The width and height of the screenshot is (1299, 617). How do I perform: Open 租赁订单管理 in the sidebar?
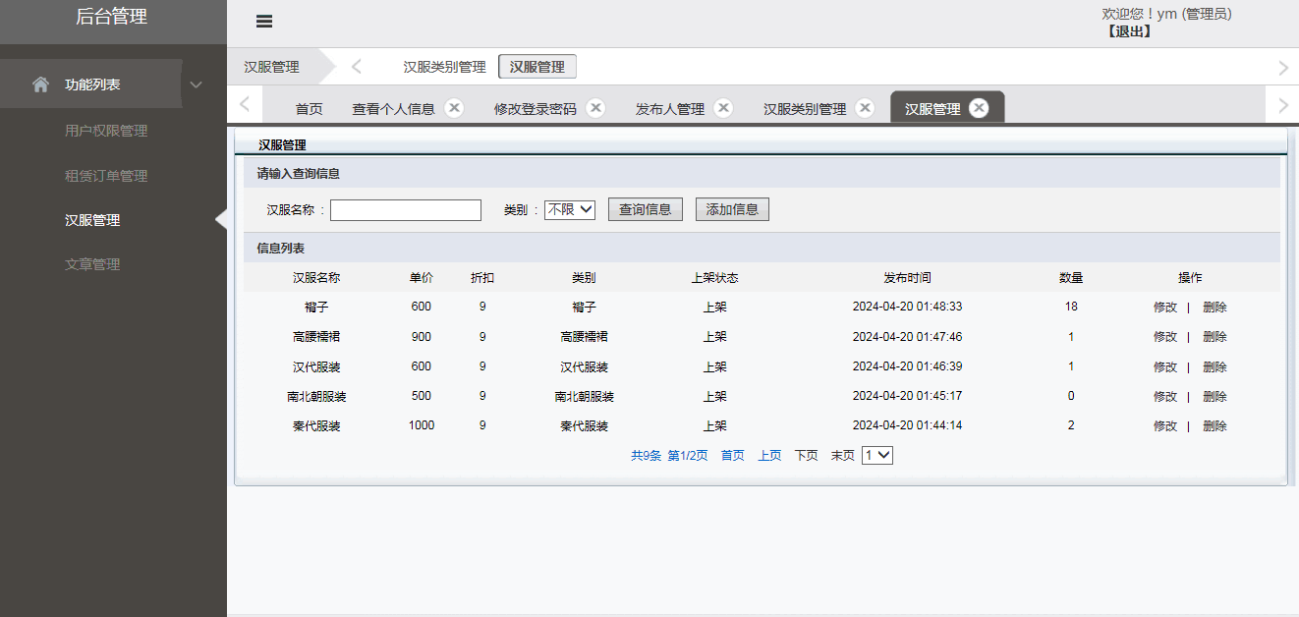(106, 176)
